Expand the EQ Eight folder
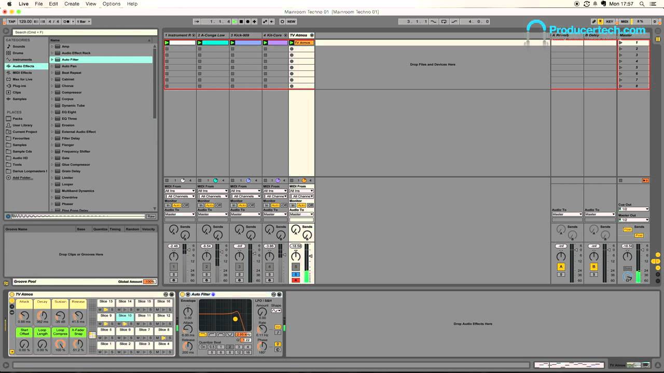Screen dimensions: 664x373 pyautogui.click(x=52, y=112)
